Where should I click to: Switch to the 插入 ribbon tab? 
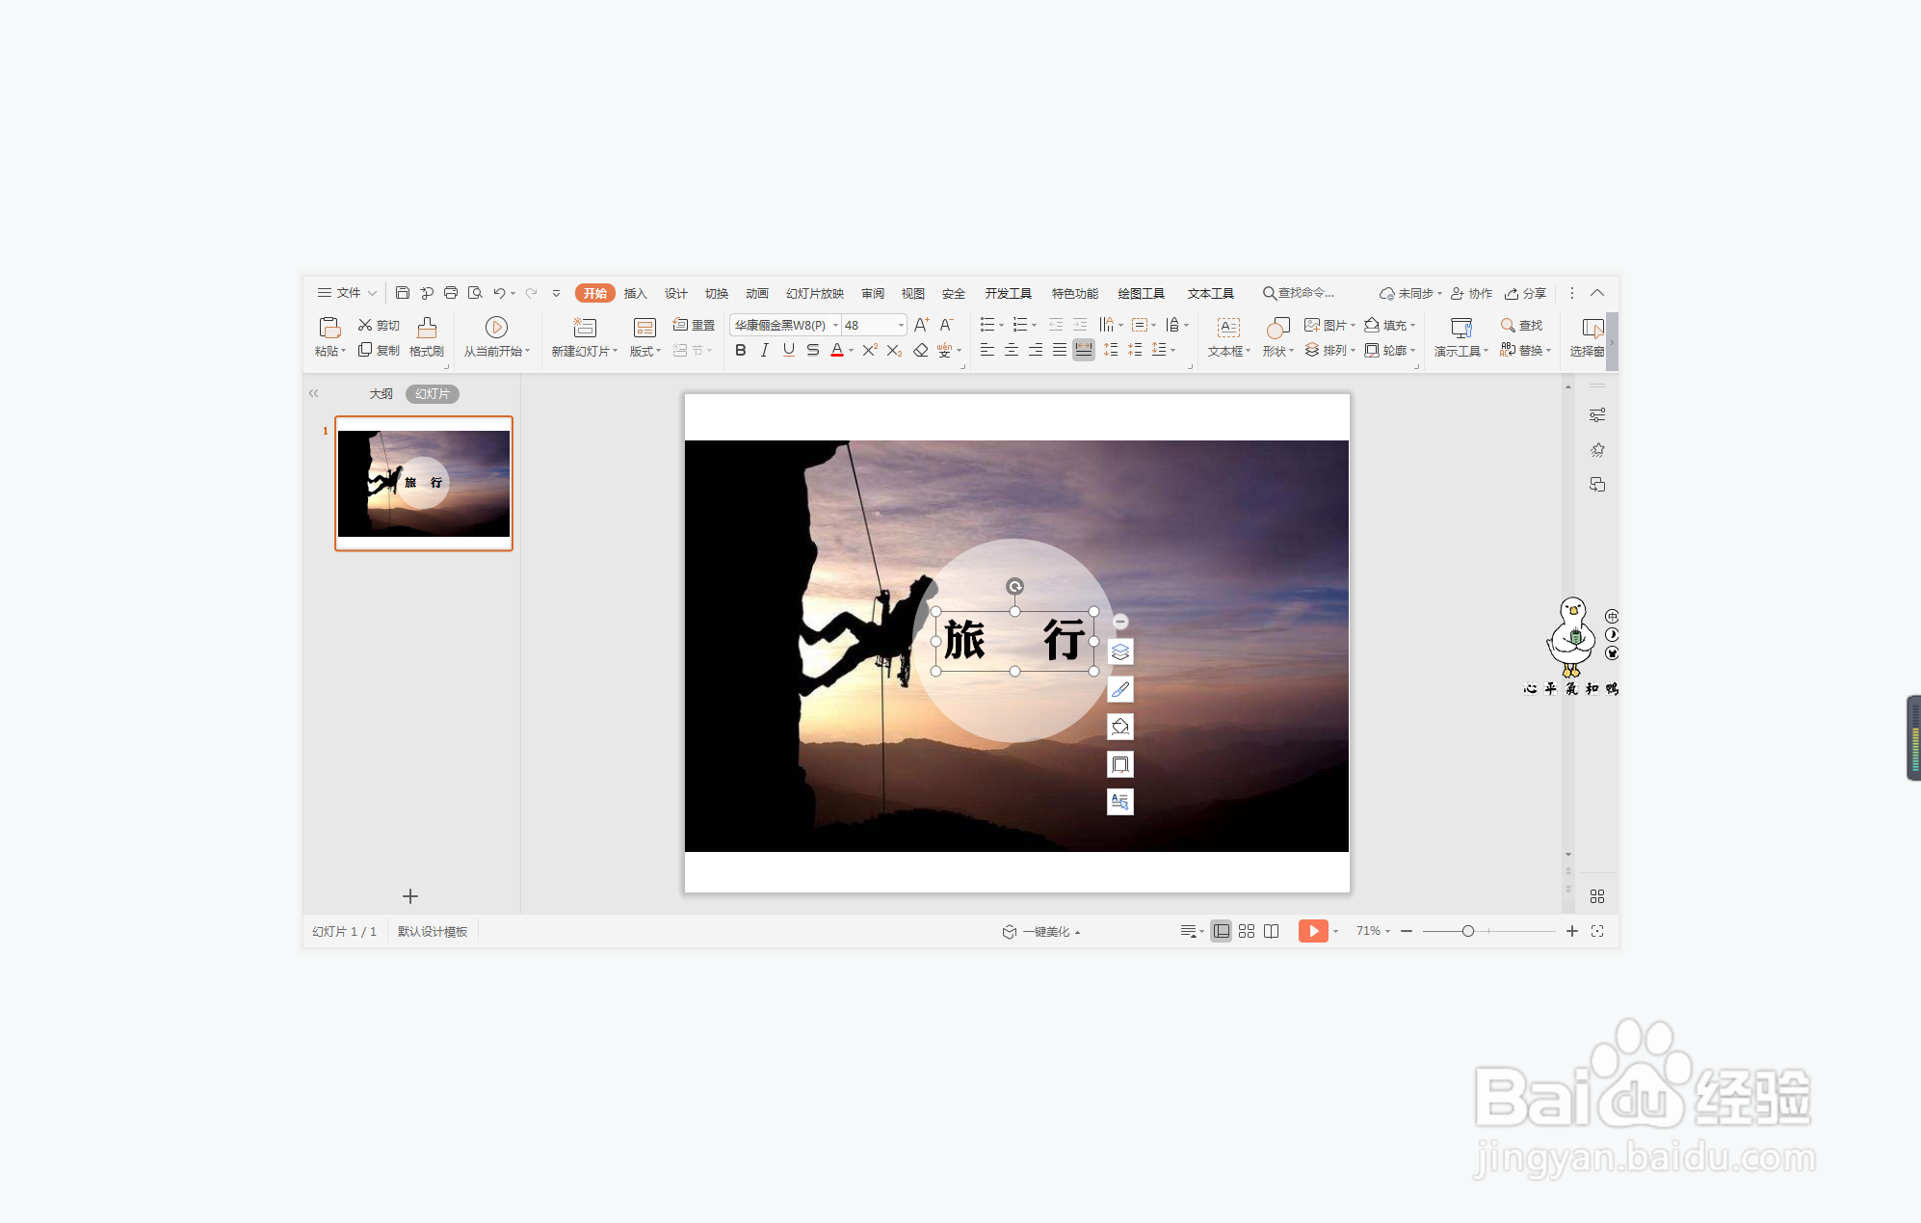[635, 293]
